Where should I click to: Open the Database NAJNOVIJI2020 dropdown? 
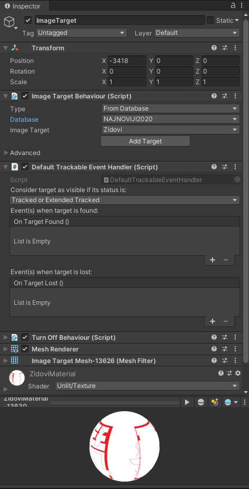pos(170,119)
